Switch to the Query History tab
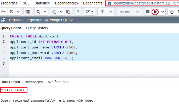179x105 pixels. click(37, 28)
